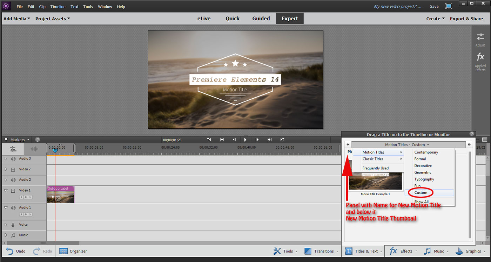Go to previous keyframe on Audio 1
The height and width of the screenshot is (262, 491).
coord(21,214)
